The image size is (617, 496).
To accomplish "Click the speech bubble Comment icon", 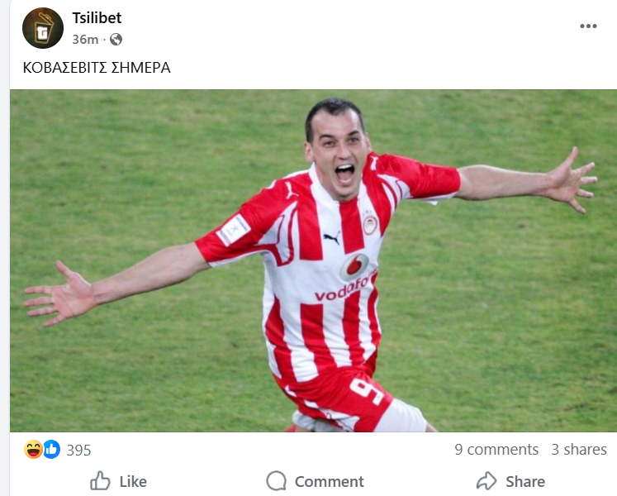I will point(276,480).
